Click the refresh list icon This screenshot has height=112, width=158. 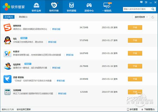pyautogui.click(x=153, y=17)
